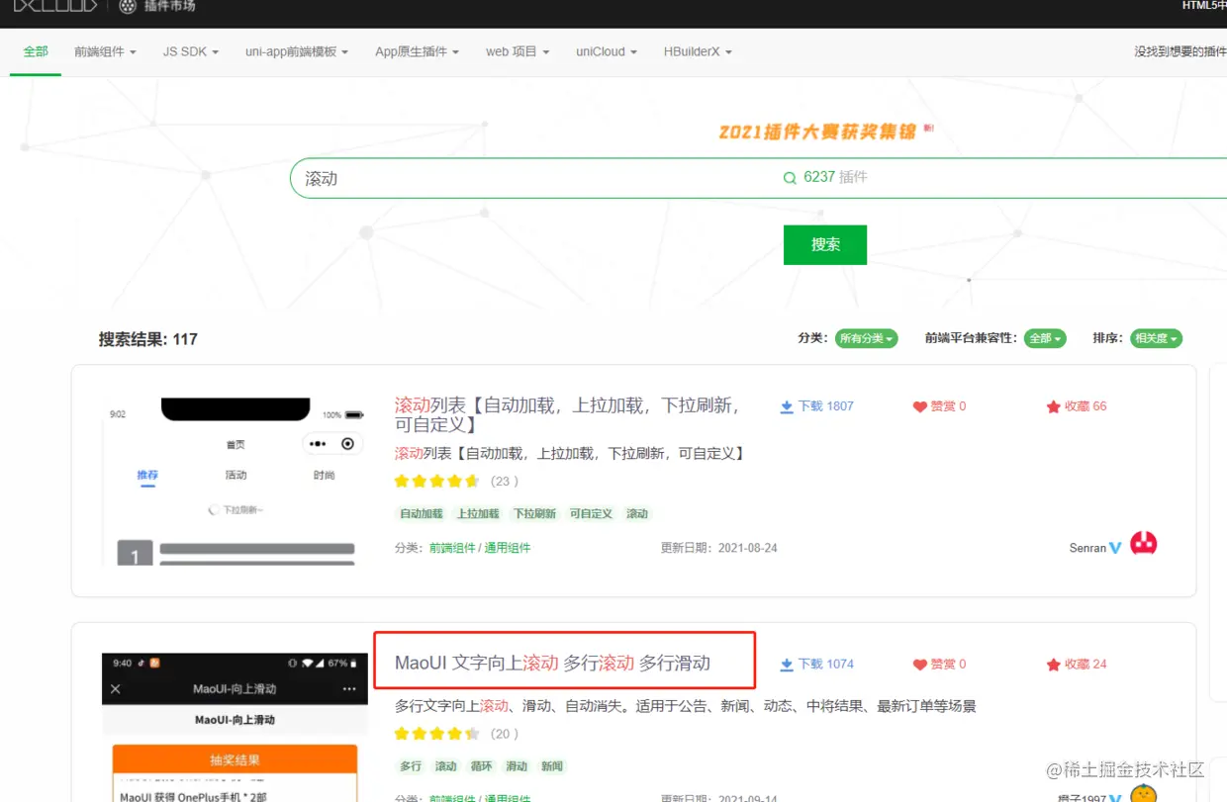Click 通用组件 category link in 滚动列表 card
1227x802 pixels.
point(507,548)
